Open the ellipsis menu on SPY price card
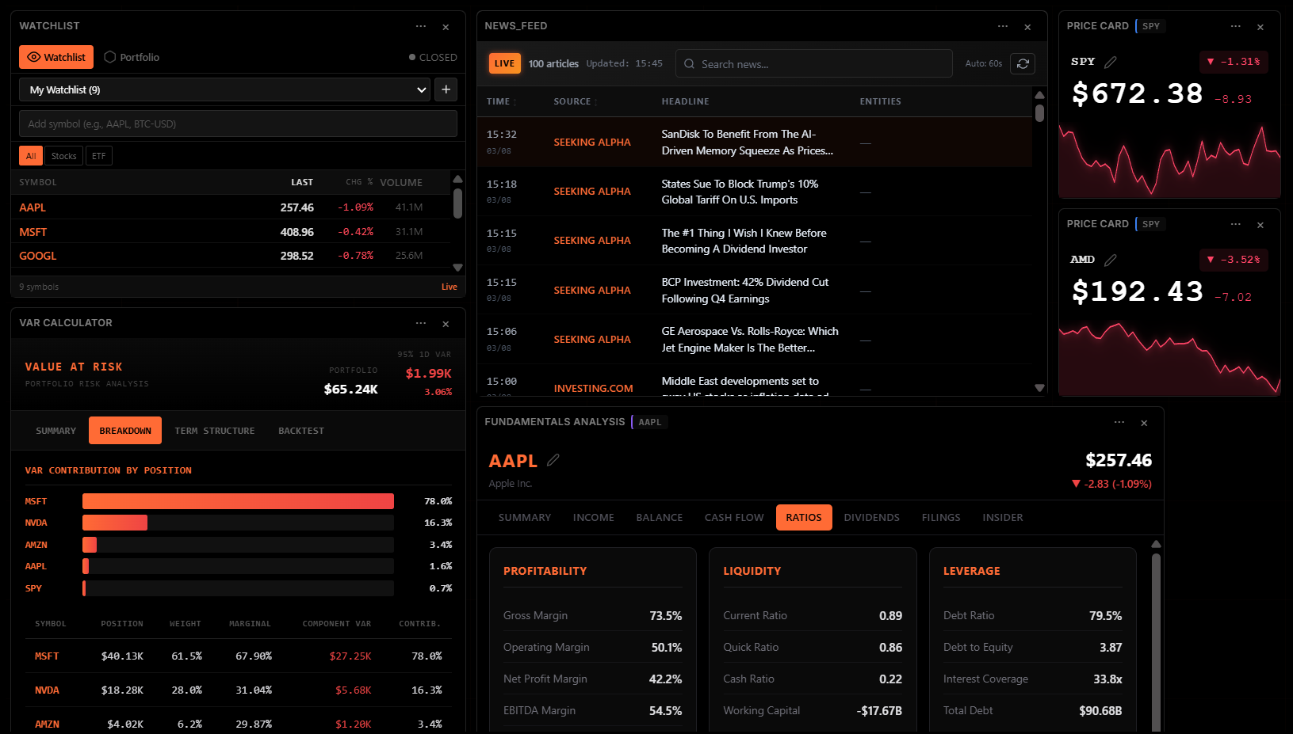 point(1235,26)
